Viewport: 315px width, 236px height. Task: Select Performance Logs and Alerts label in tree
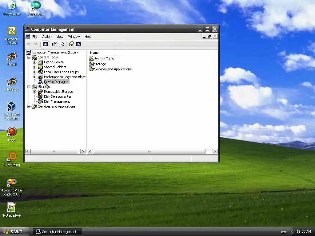pos(65,77)
